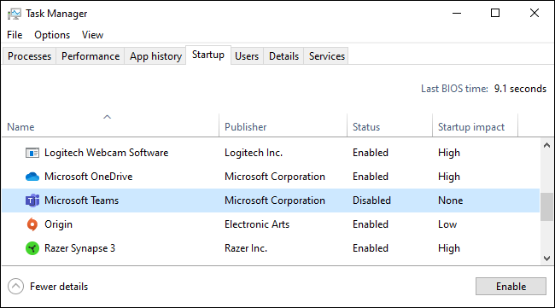Select the Microsoft Teams name

tap(81, 200)
